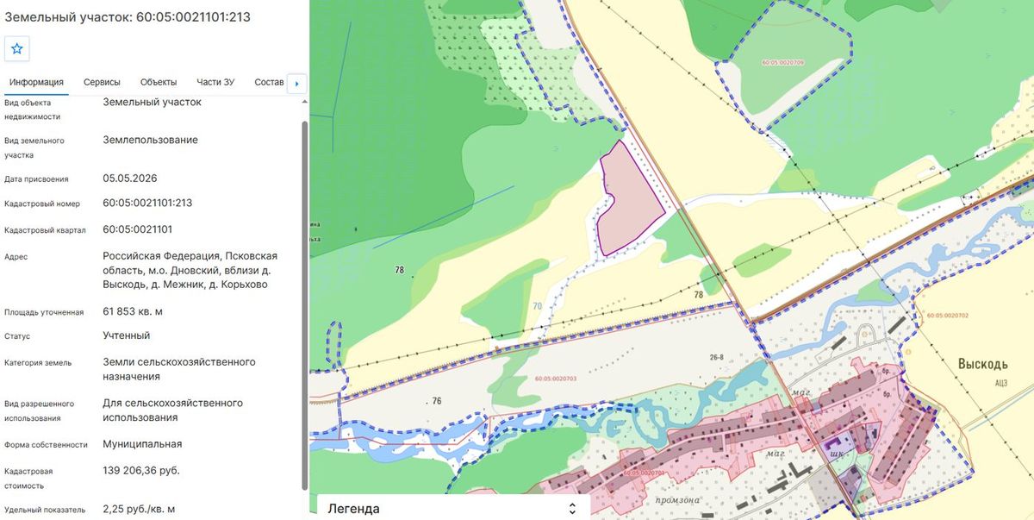Click the Выскодь village label on the map
Viewport: 1034px width, 520px height.
click(982, 364)
